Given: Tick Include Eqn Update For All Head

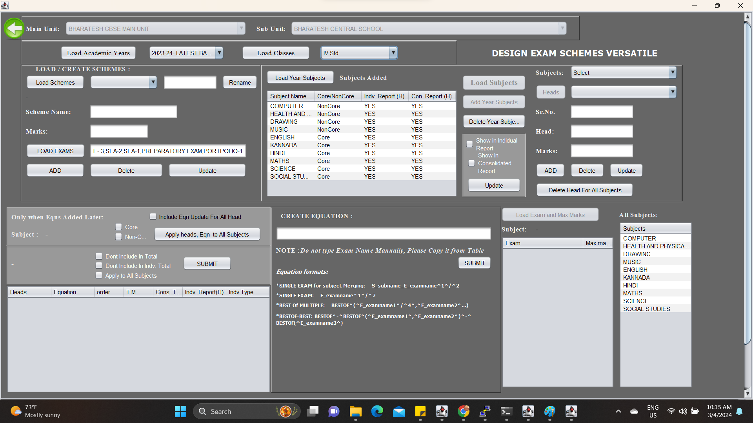Looking at the screenshot, I should (153, 217).
